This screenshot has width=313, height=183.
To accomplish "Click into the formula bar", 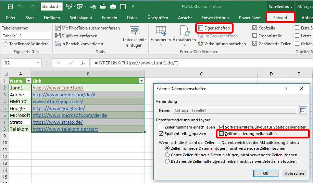I will pyautogui.click(x=202, y=63).
